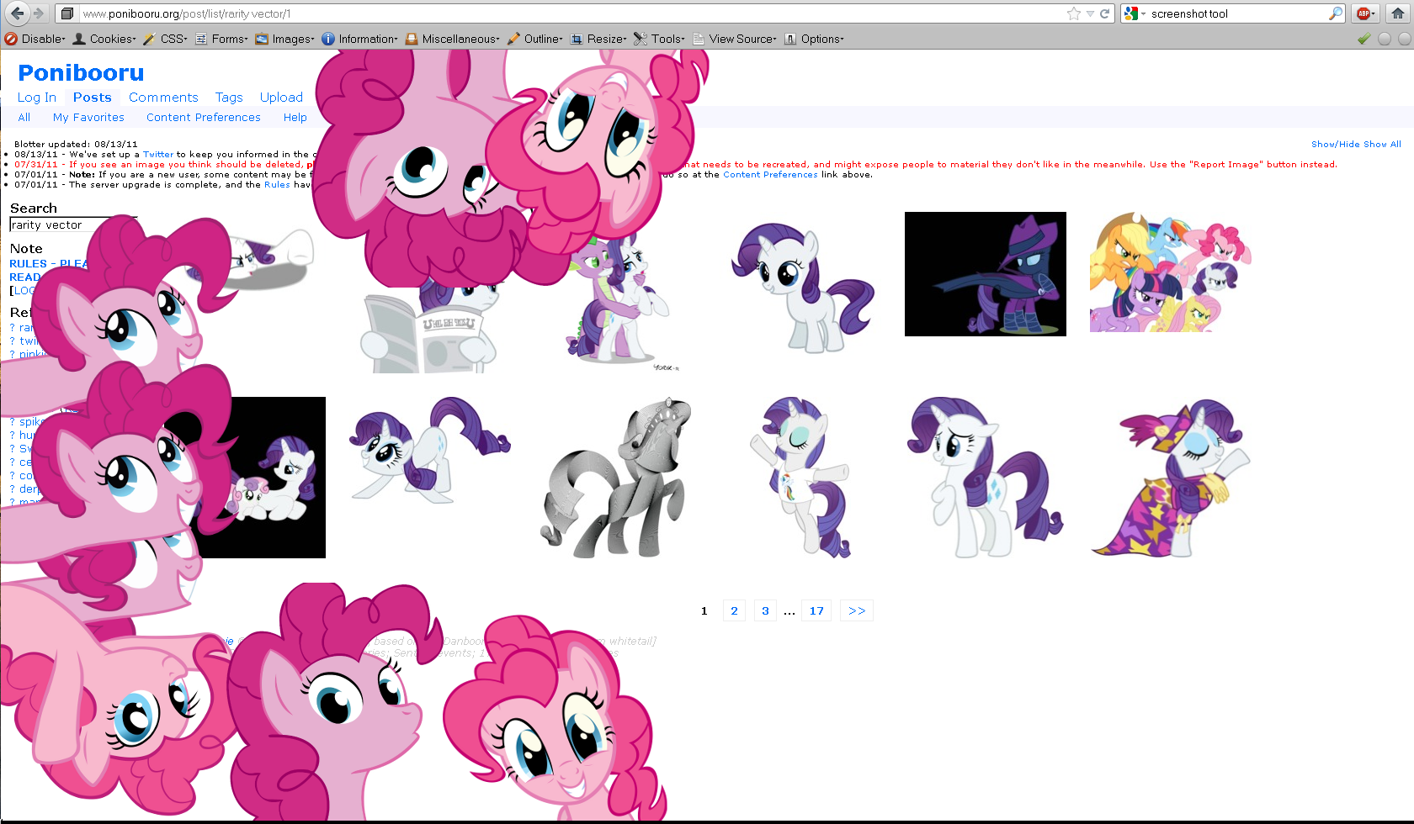Screen dimensions: 1414x824
Task: Go to the Comments tab
Action: point(163,98)
